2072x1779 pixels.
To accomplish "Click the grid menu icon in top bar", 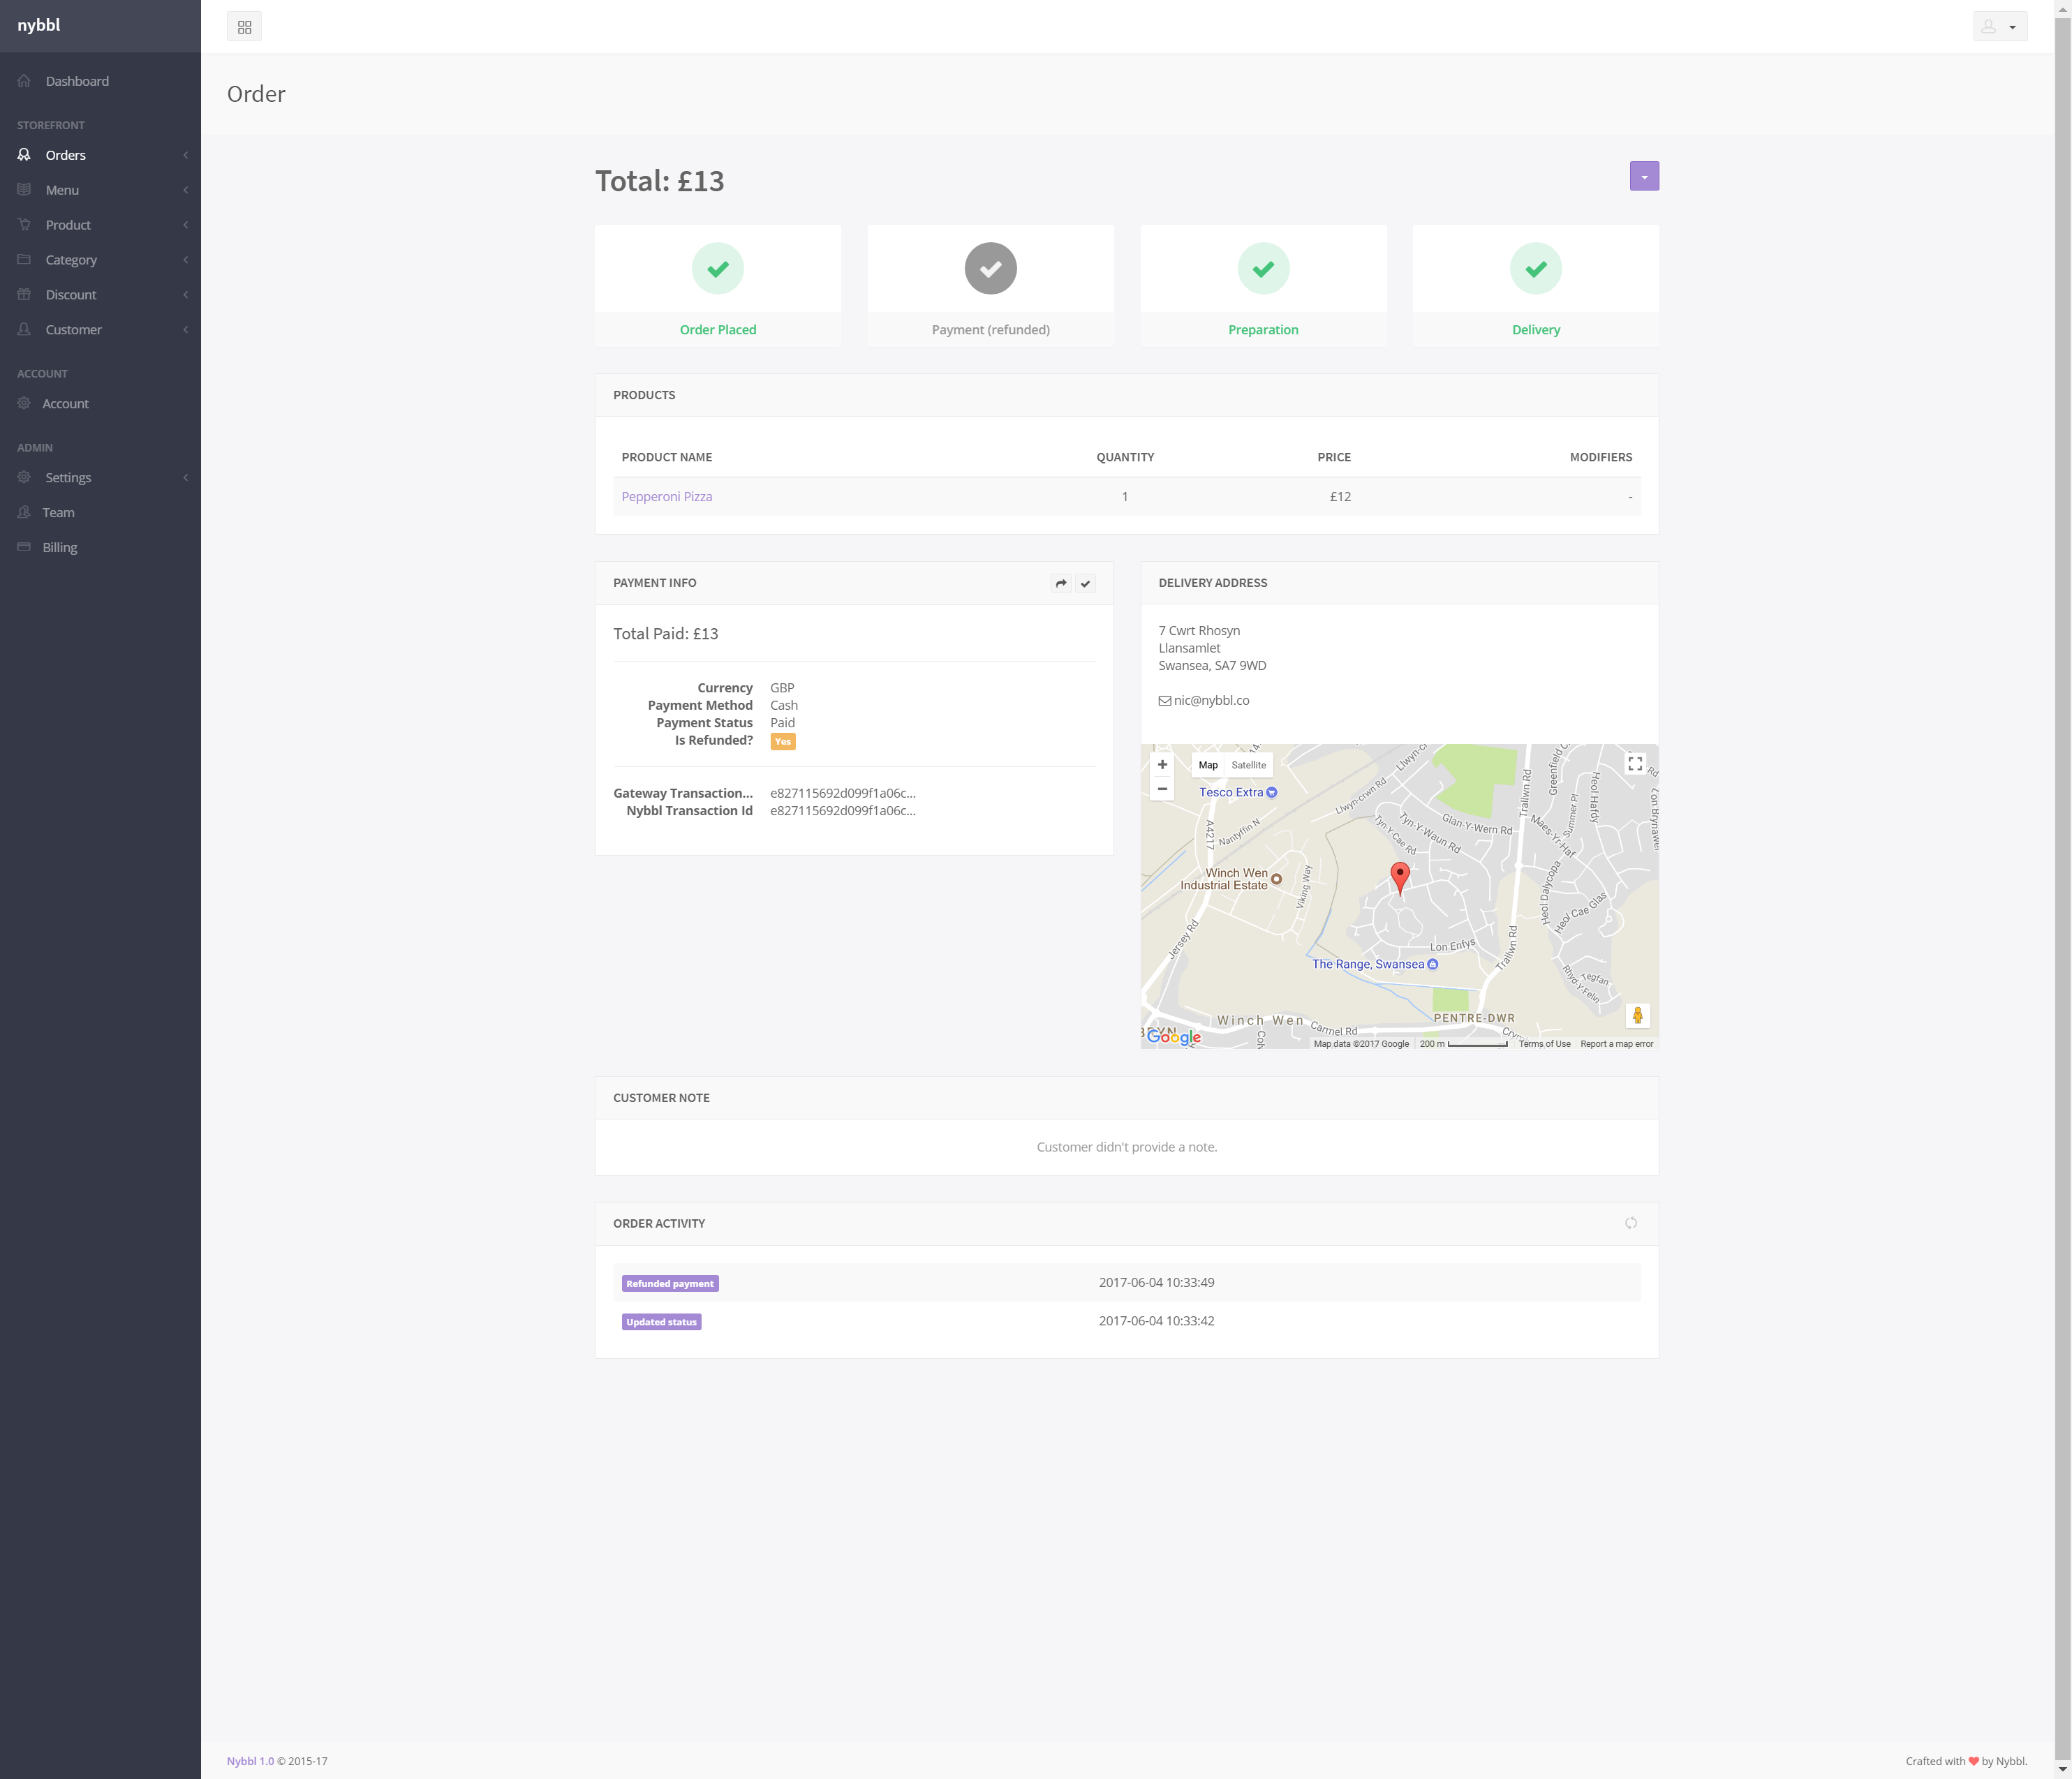I will point(244,27).
